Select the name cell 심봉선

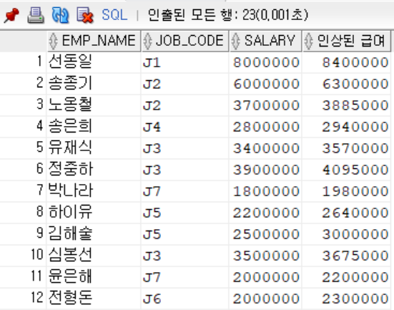[x=94, y=256]
